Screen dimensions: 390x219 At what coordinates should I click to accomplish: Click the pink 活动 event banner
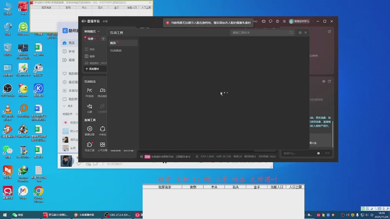pos(148,157)
